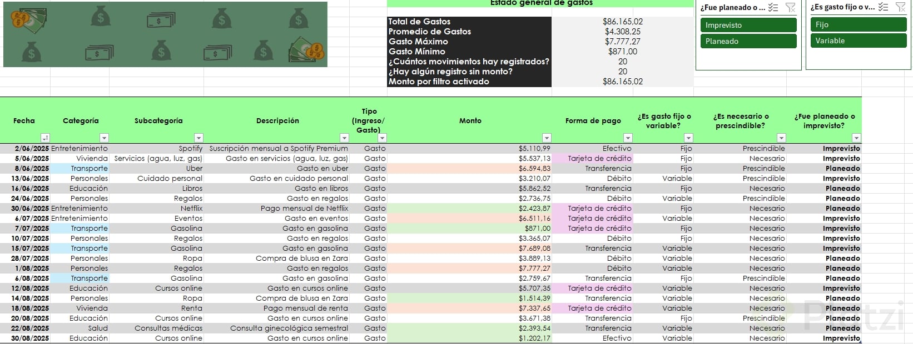Screen dimensions: 913x344
Task: Click the 'Renta' subcategory cell
Action: coord(157,308)
